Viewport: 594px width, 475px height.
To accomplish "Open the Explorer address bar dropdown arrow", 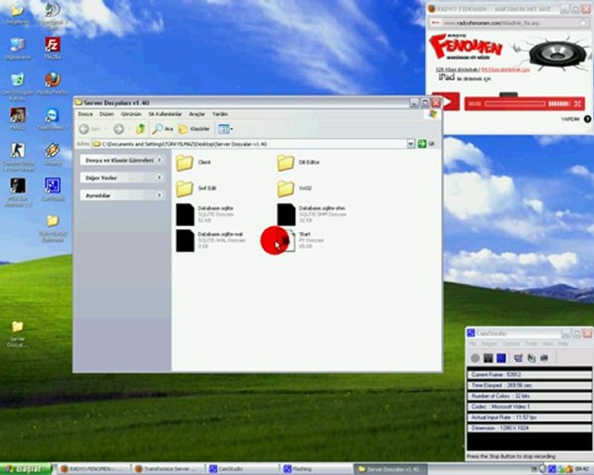I will click(x=411, y=144).
